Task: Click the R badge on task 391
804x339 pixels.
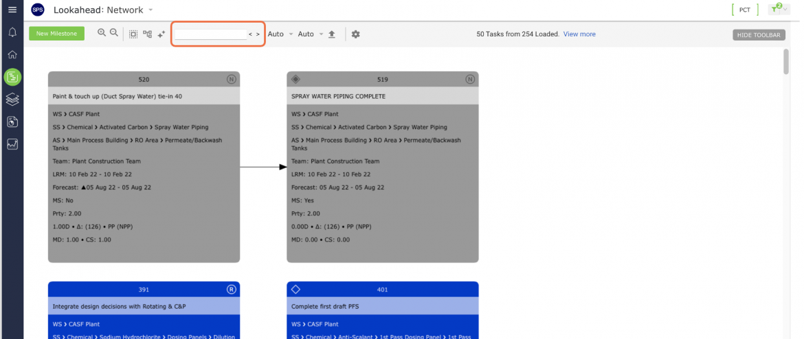Action: point(232,290)
